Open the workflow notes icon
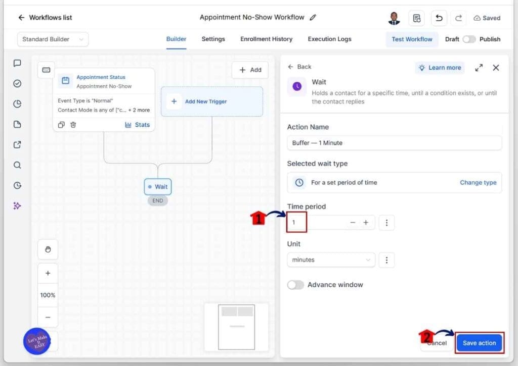This screenshot has width=518, height=366. 417,18
